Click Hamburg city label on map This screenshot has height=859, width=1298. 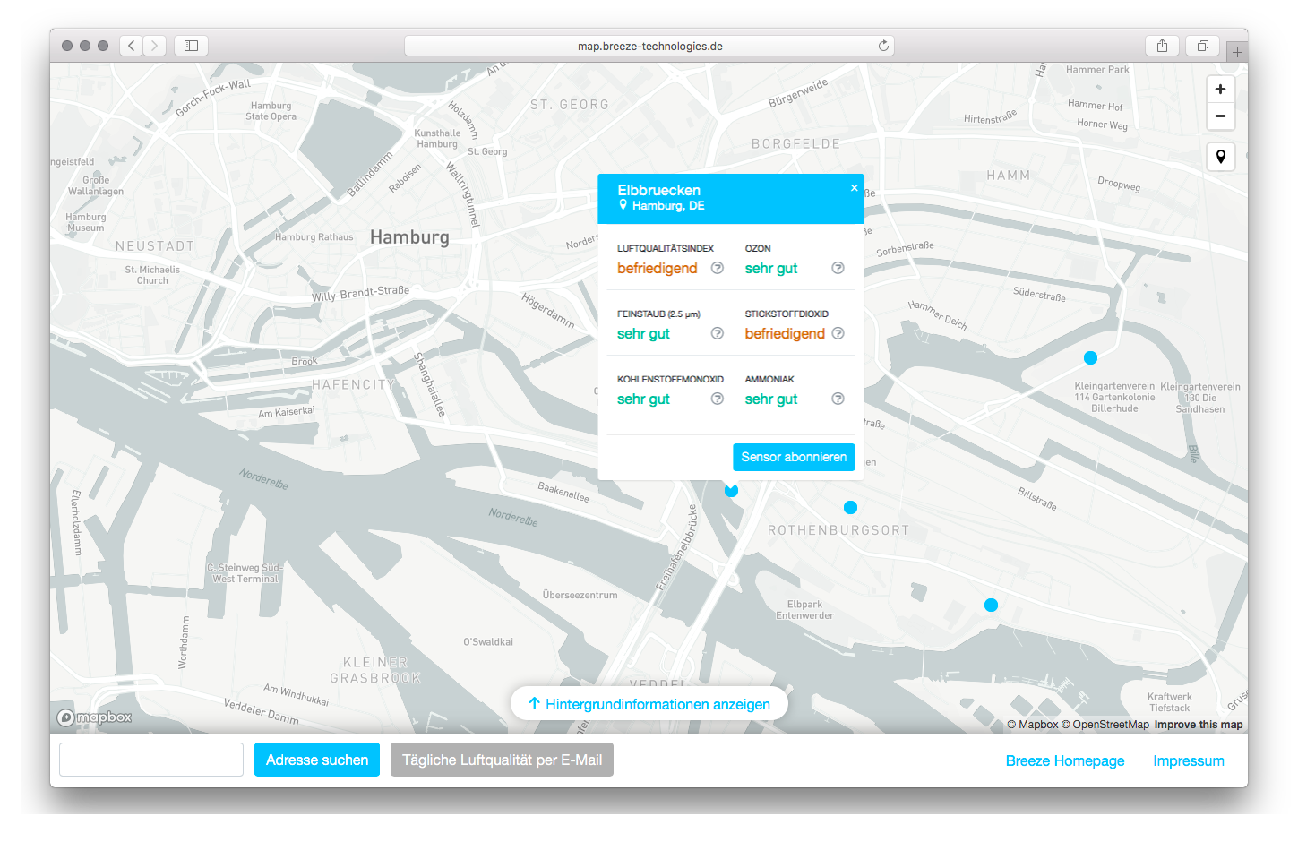(x=409, y=237)
